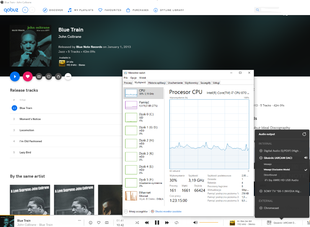Open the three-dot album options menu
Image resolution: width=310 pixels, height=227 pixels.
tap(68, 76)
